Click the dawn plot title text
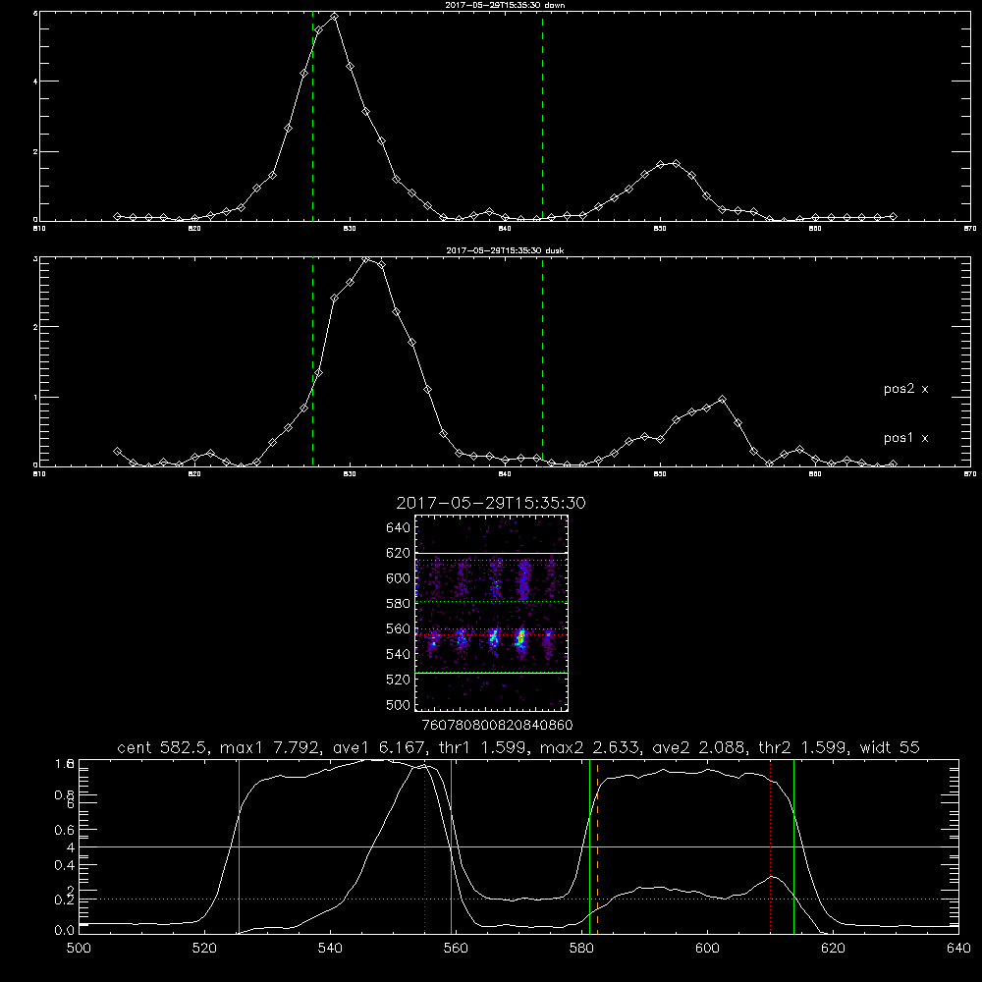Screen dimensions: 982x982 point(505,5)
